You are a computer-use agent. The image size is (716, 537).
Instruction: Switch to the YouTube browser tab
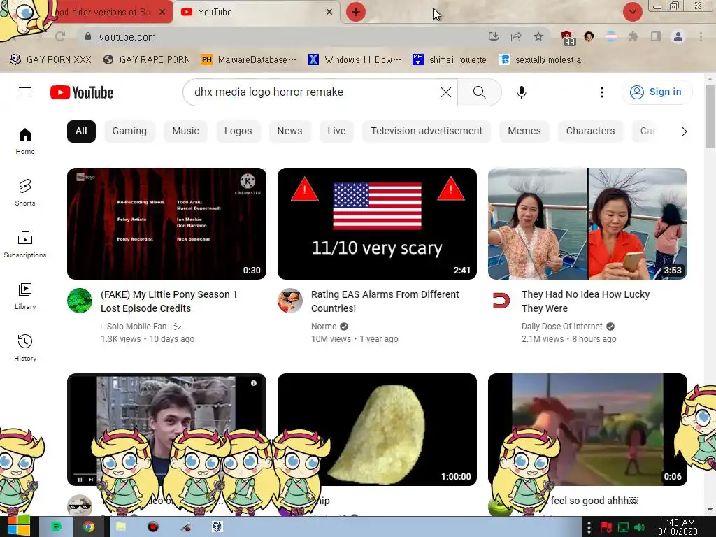256,13
